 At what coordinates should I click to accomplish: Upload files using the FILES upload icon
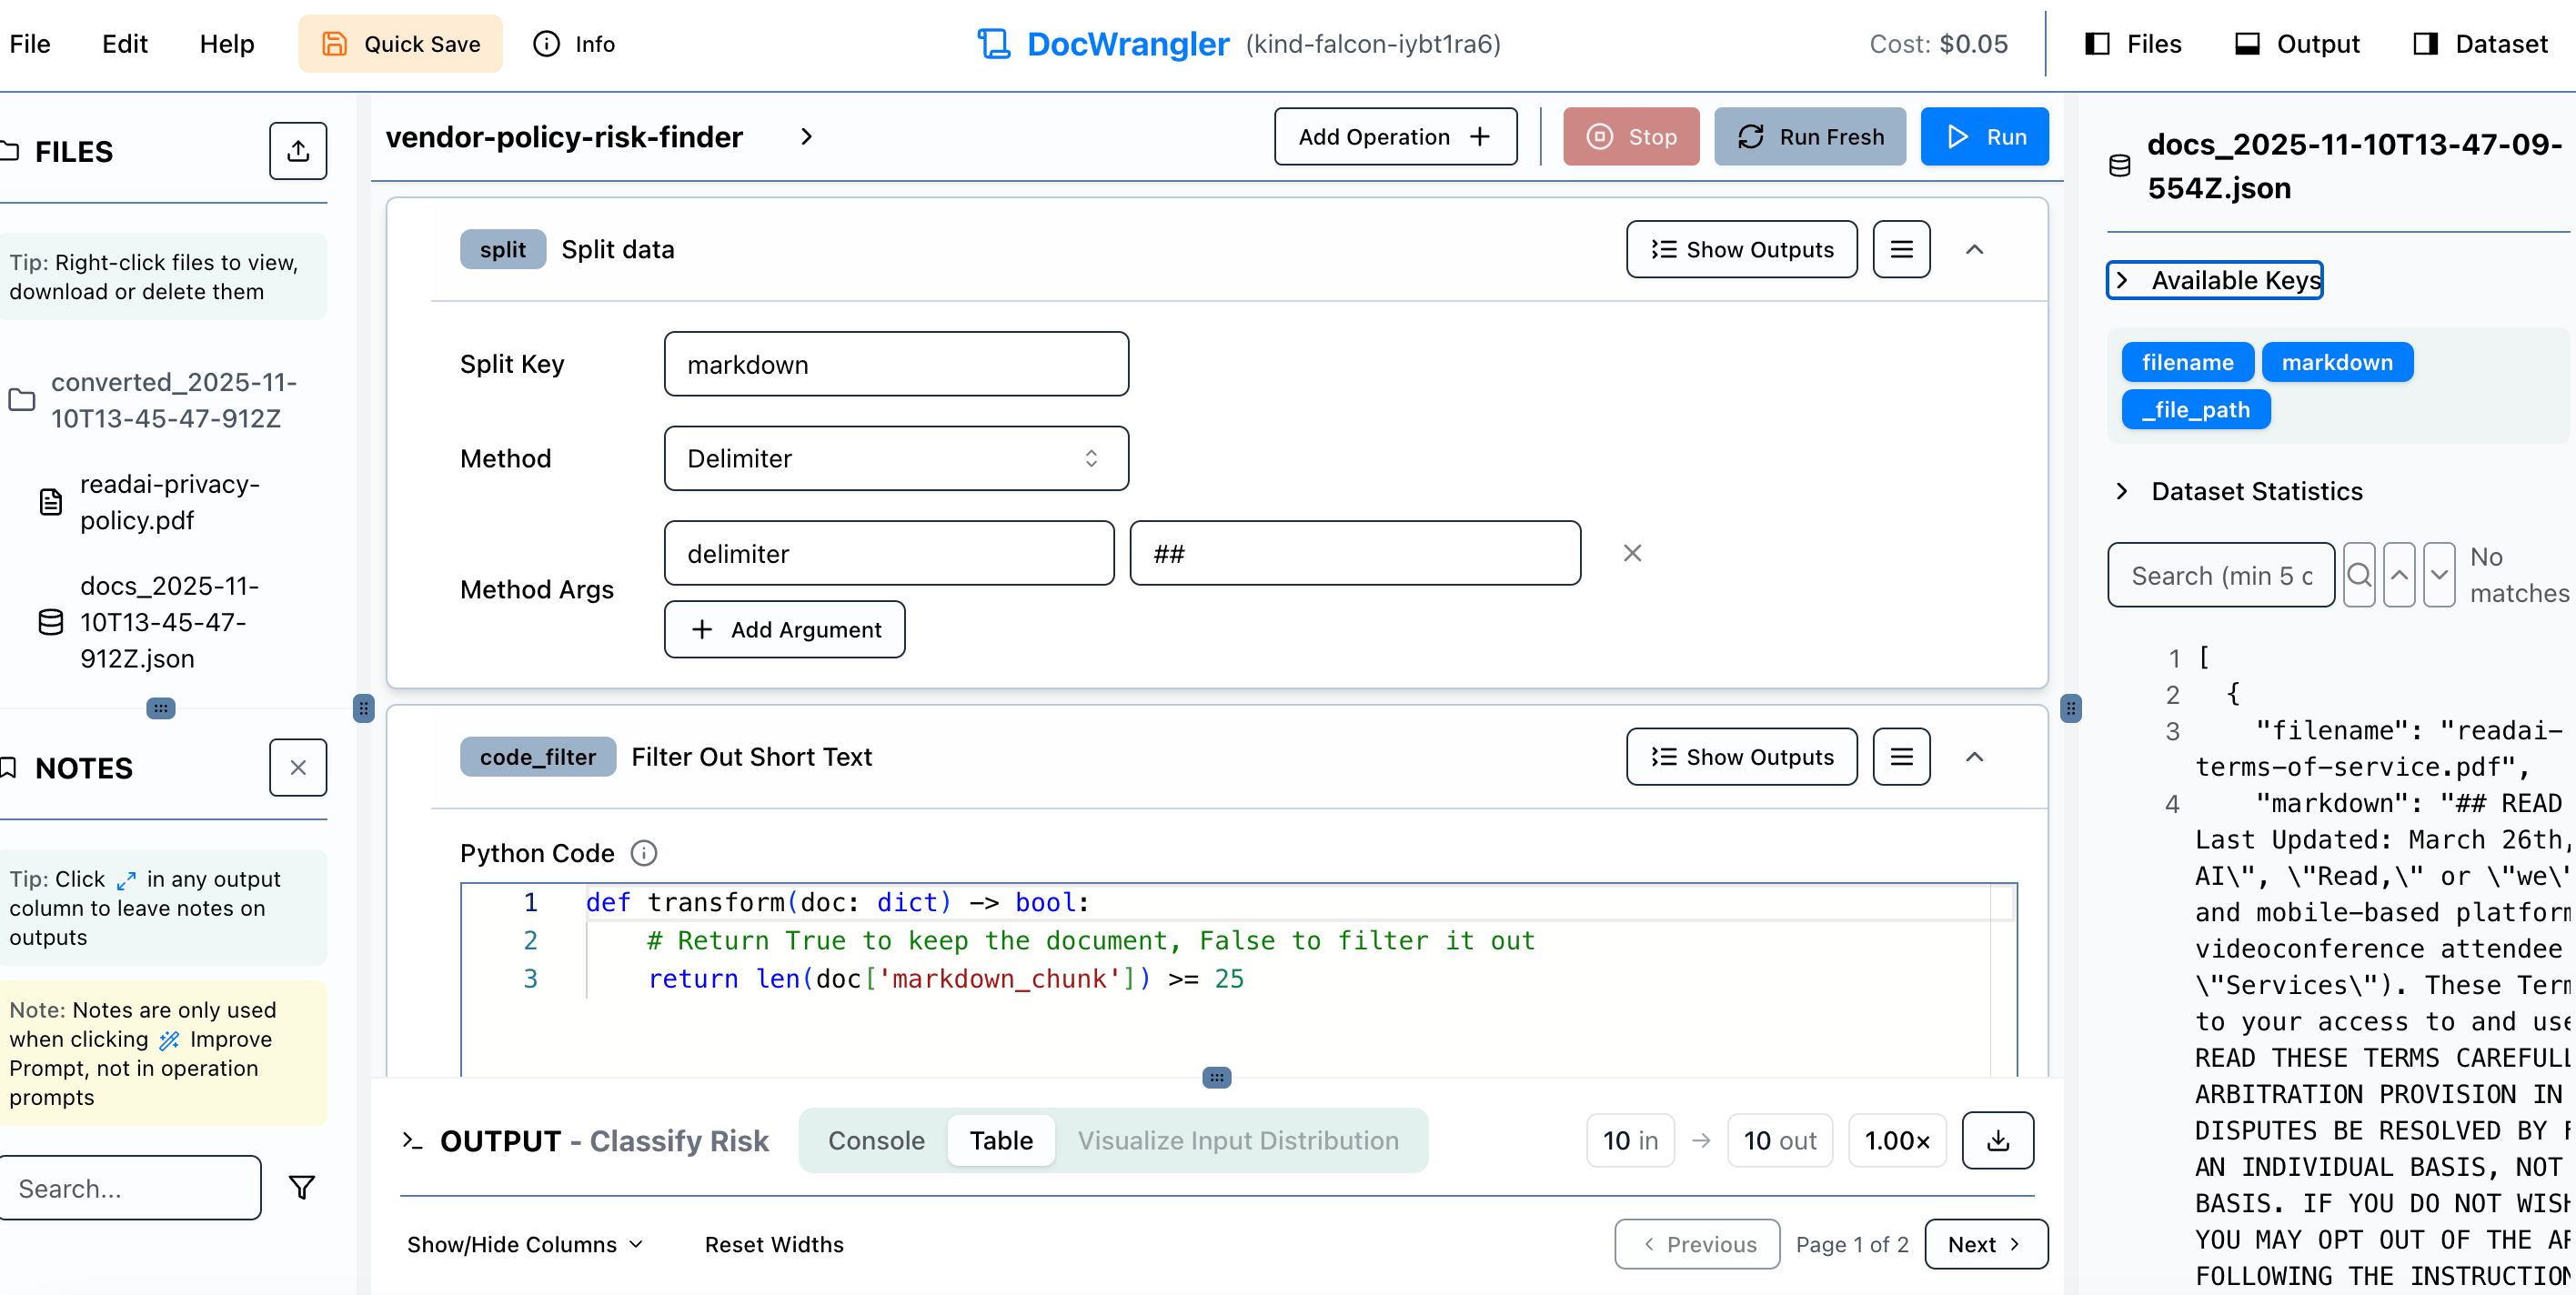pos(297,151)
